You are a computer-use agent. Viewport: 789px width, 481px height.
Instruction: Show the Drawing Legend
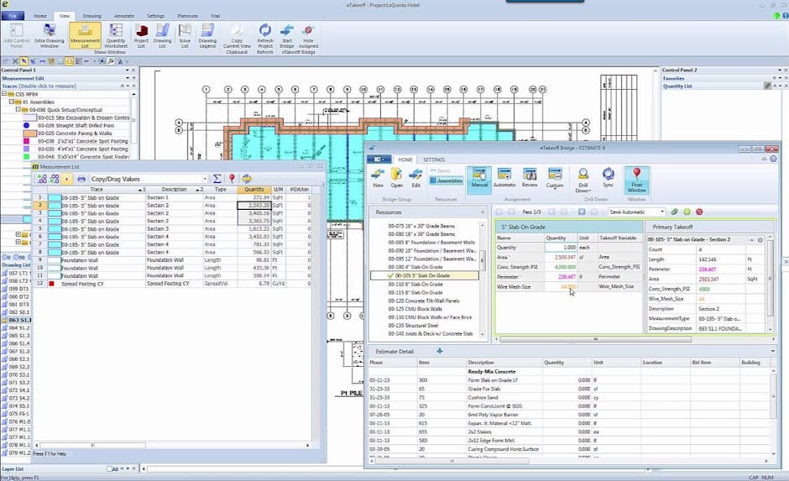tap(207, 36)
